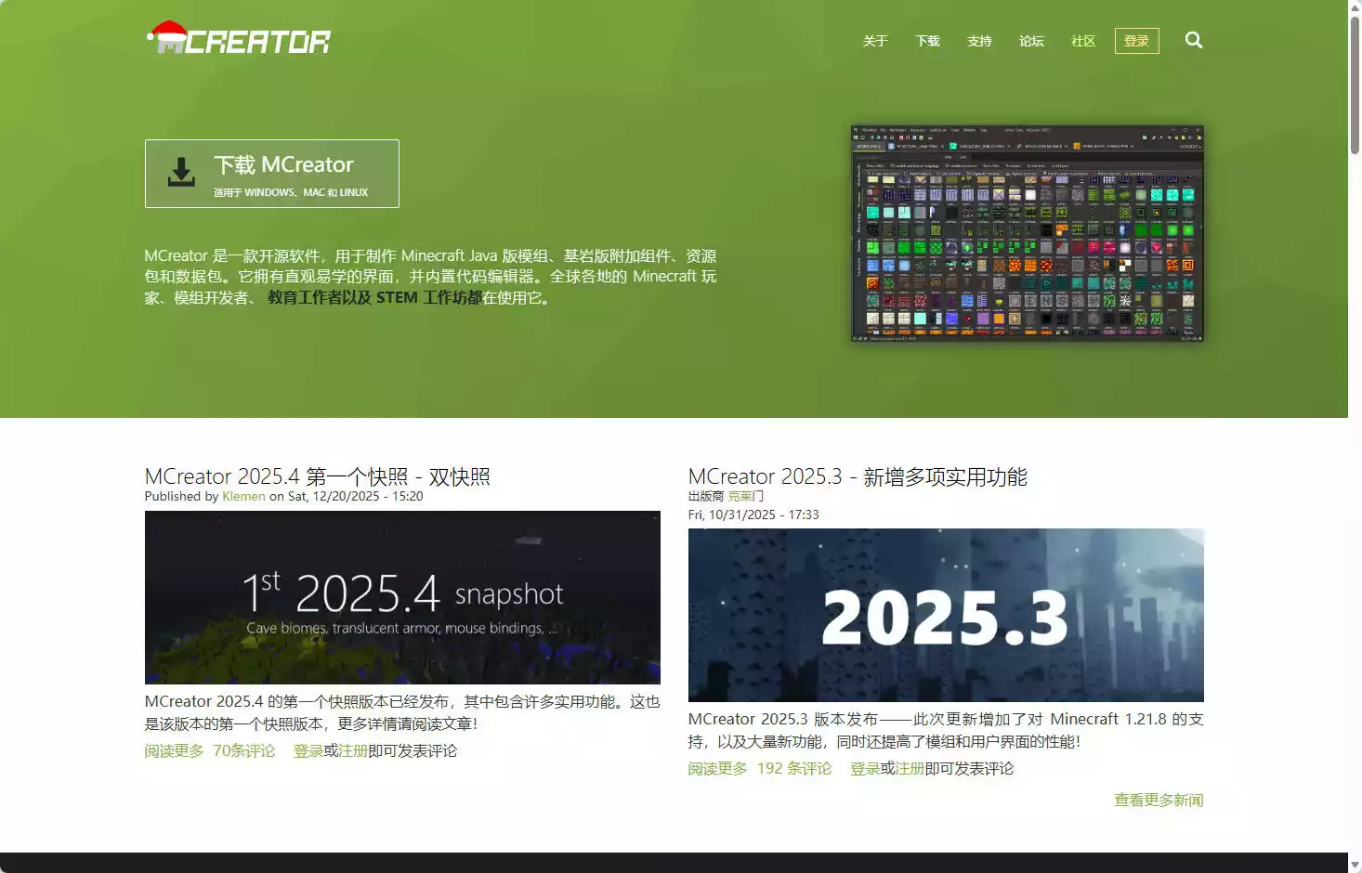Open the 下载 navigation item

927,41
